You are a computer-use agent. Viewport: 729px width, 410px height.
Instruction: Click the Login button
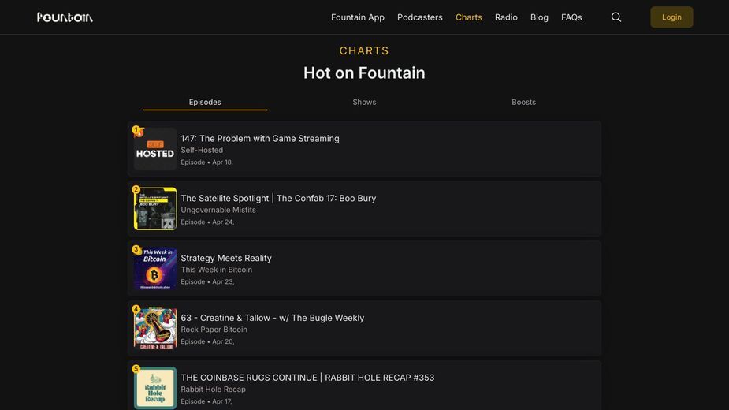click(x=671, y=17)
